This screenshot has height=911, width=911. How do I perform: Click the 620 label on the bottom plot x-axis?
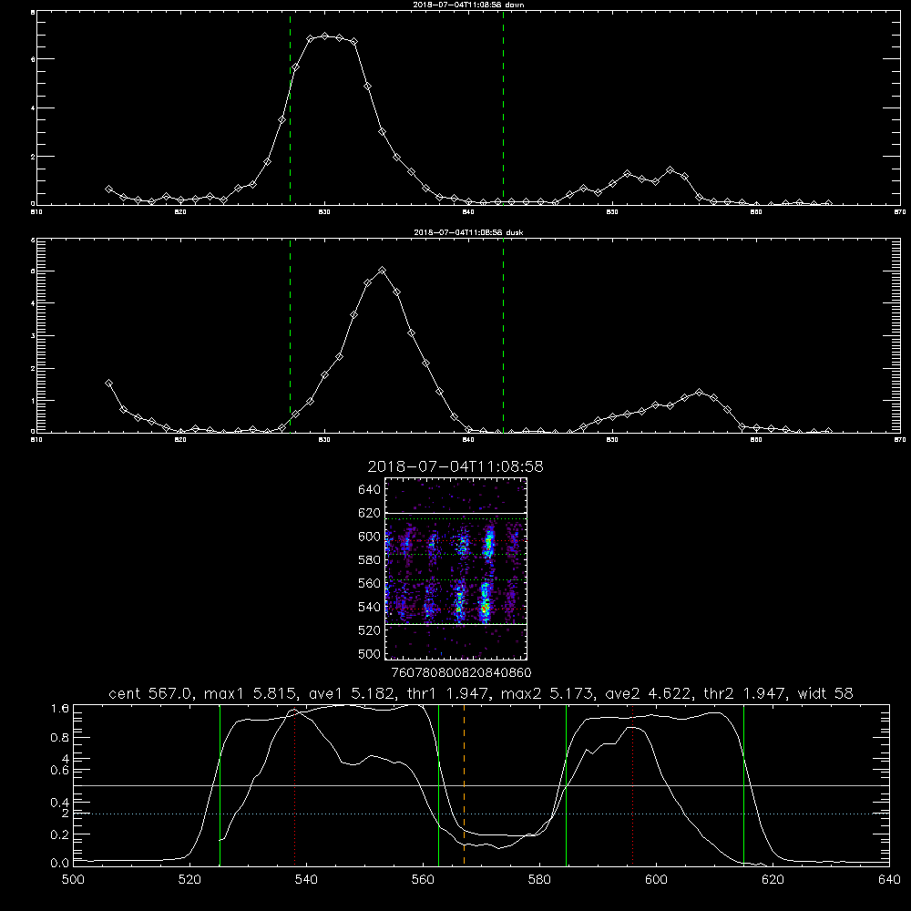click(x=773, y=880)
